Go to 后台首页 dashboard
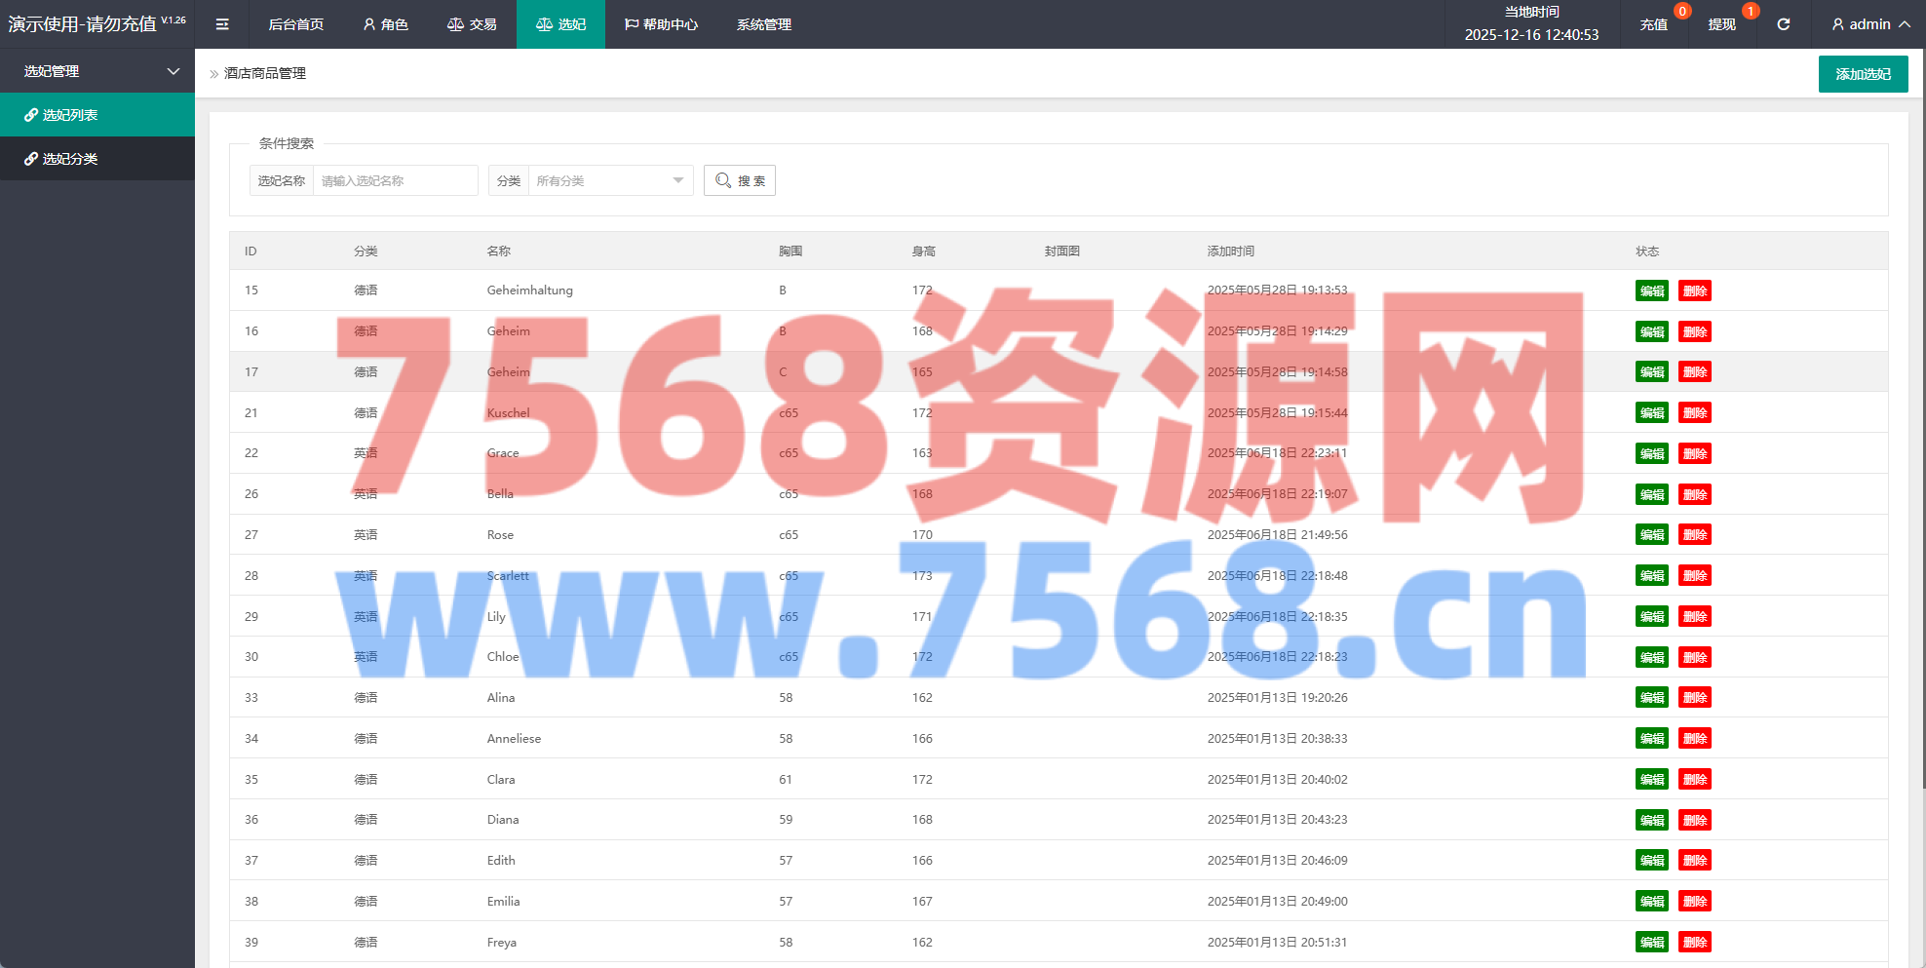The width and height of the screenshot is (1926, 968). coord(296,24)
